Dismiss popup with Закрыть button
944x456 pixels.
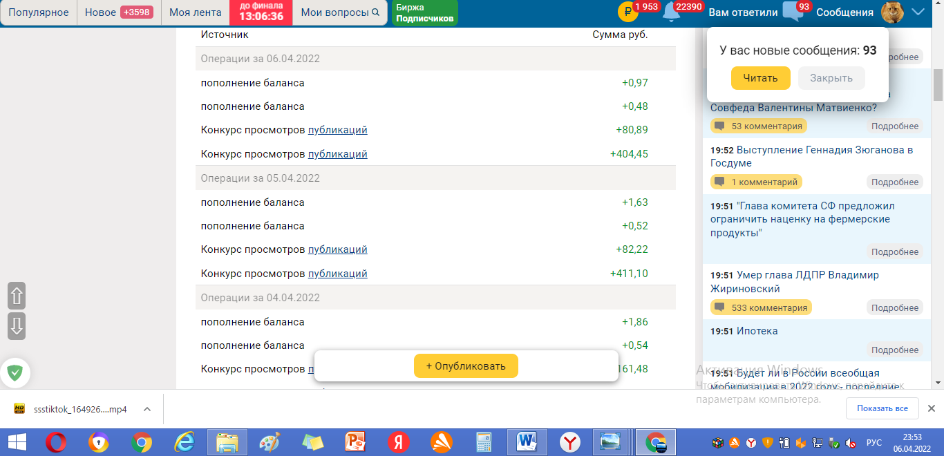(831, 78)
